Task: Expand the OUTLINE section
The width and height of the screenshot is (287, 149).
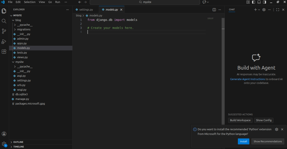Action: coord(18,142)
